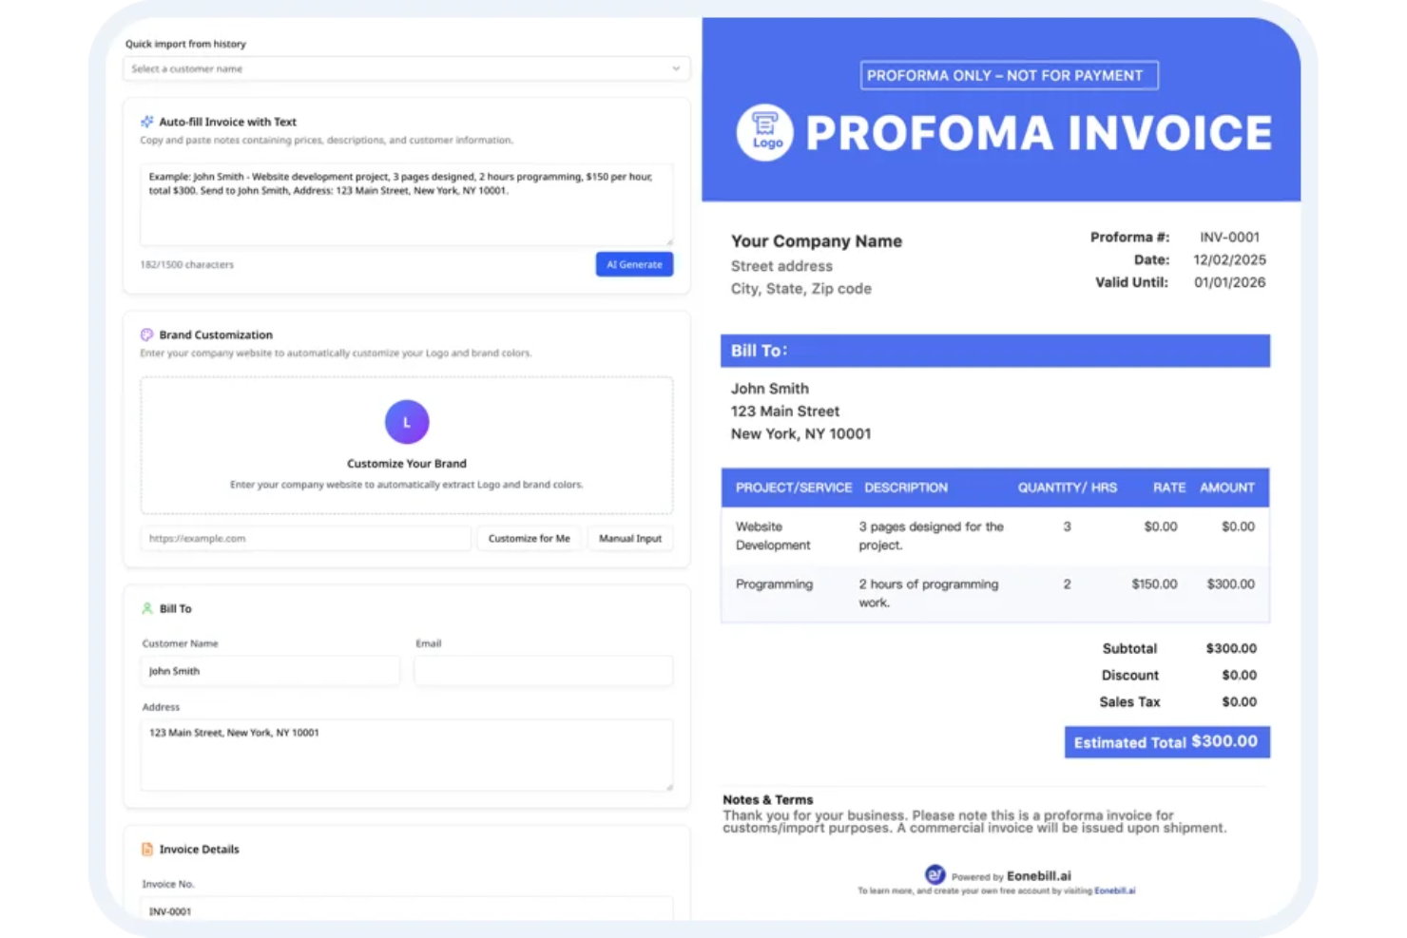This screenshot has height=938, width=1407.
Task: Click the empty Email field
Action: (x=544, y=671)
